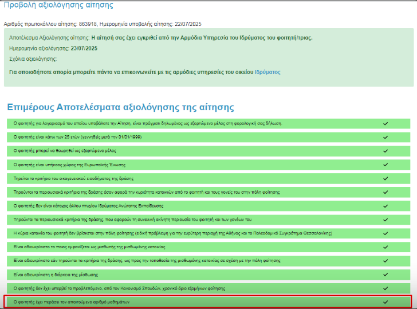Click checkmark for unclear lease duration row
The image size is (417, 309).
coord(385,274)
